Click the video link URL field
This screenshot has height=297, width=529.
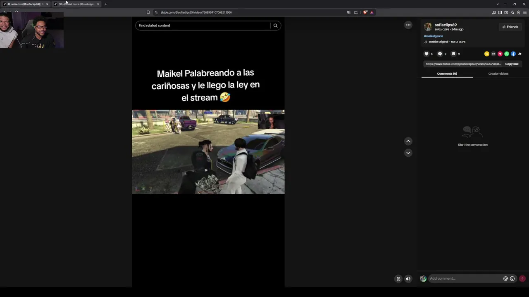click(x=463, y=64)
